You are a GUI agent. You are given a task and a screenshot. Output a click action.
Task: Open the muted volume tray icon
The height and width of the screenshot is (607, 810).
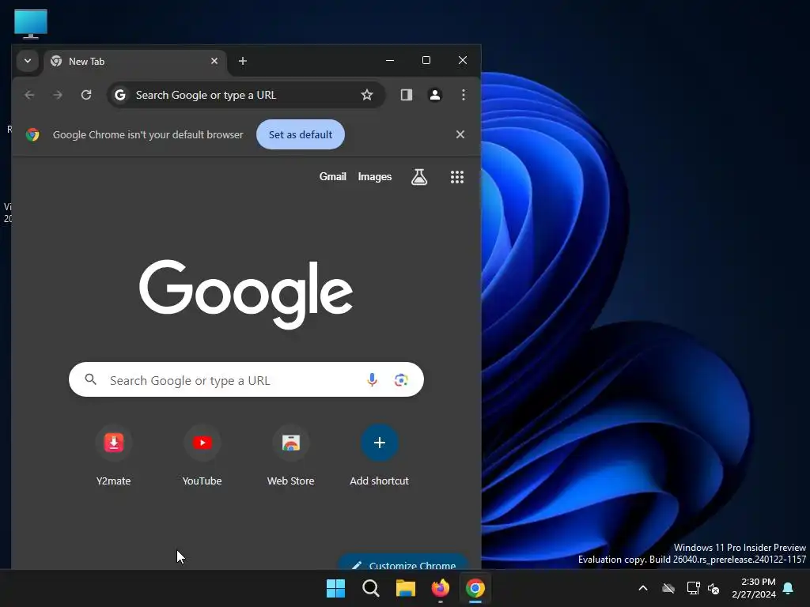pos(713,588)
